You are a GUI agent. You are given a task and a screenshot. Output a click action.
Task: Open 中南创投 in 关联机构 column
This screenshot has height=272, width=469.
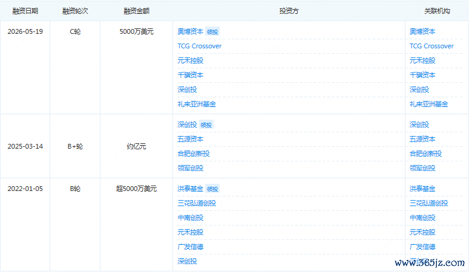pyautogui.click(x=422, y=218)
